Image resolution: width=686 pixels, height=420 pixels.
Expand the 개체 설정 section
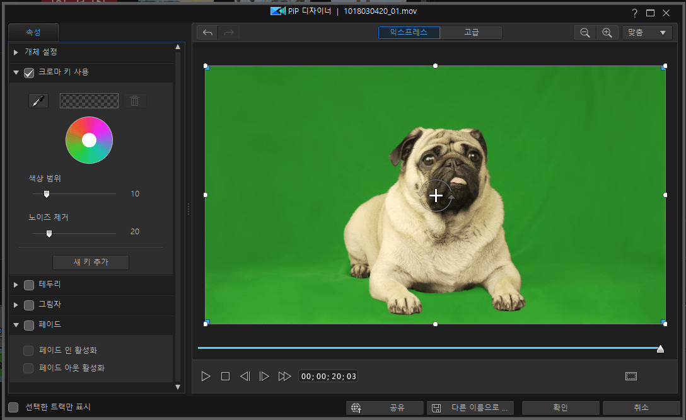(16, 52)
